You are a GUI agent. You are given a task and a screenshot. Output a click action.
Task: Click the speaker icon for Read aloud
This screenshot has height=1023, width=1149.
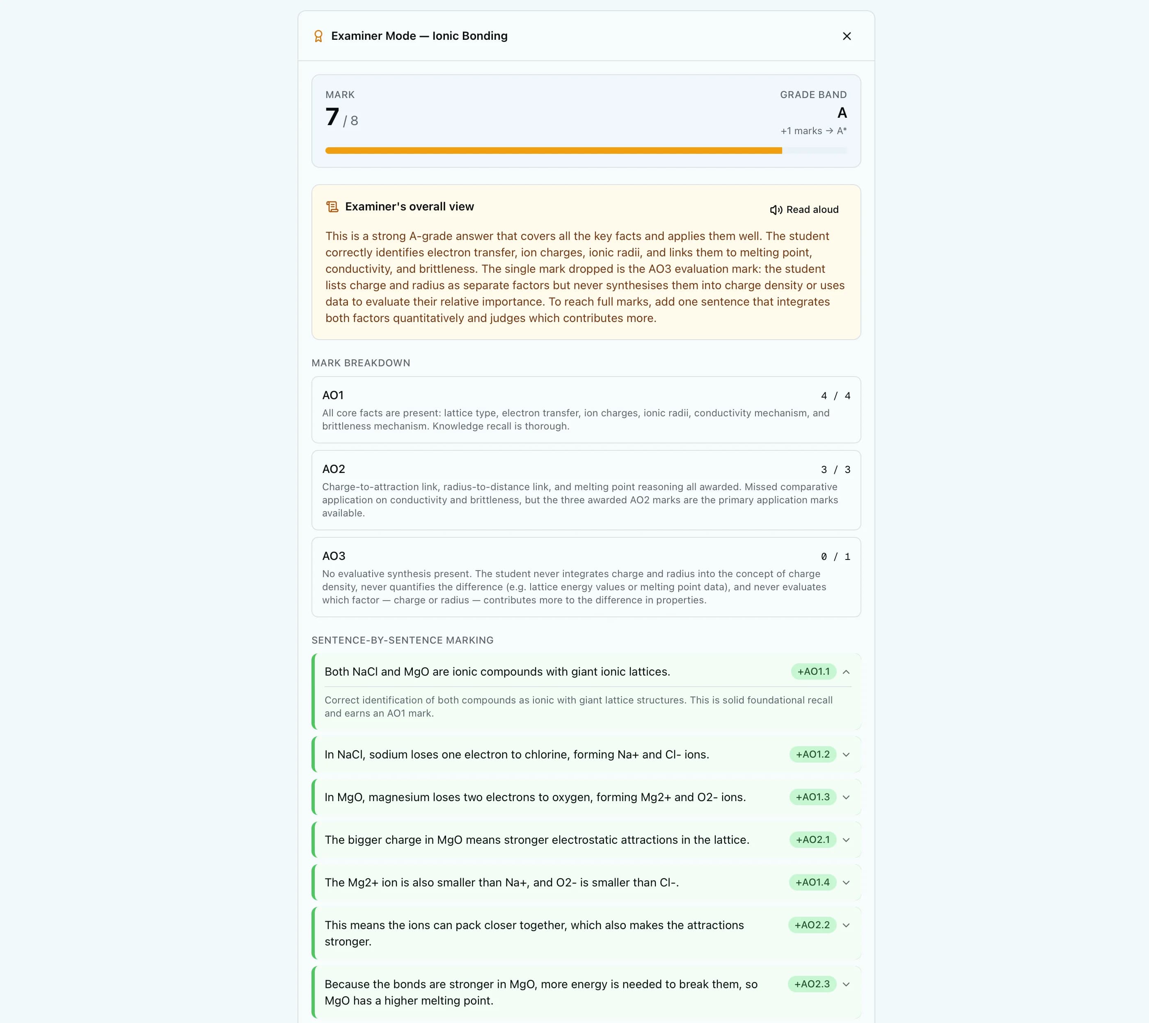[x=776, y=210]
